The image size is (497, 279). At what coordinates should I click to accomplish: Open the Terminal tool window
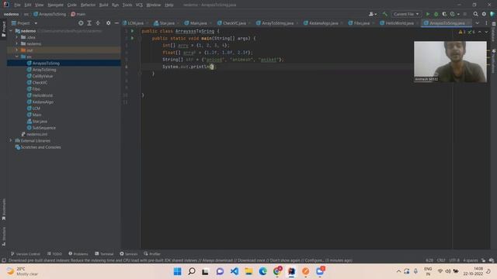(104, 253)
